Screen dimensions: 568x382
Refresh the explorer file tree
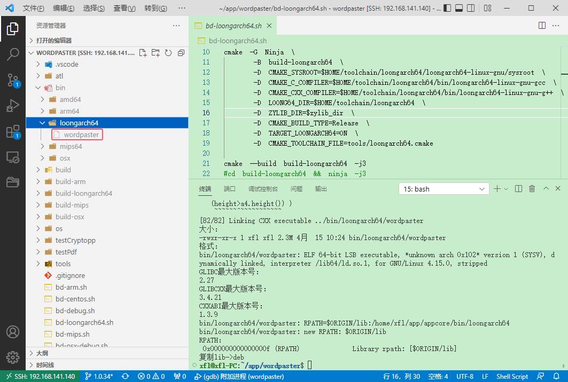click(x=168, y=53)
